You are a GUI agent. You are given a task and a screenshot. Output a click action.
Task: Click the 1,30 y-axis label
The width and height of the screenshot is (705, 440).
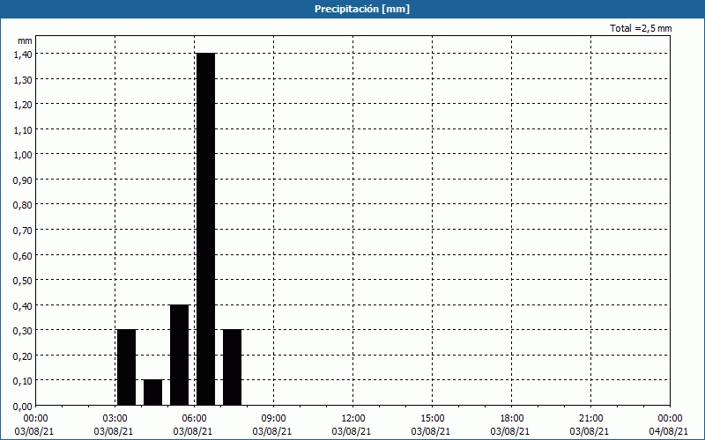coord(23,79)
